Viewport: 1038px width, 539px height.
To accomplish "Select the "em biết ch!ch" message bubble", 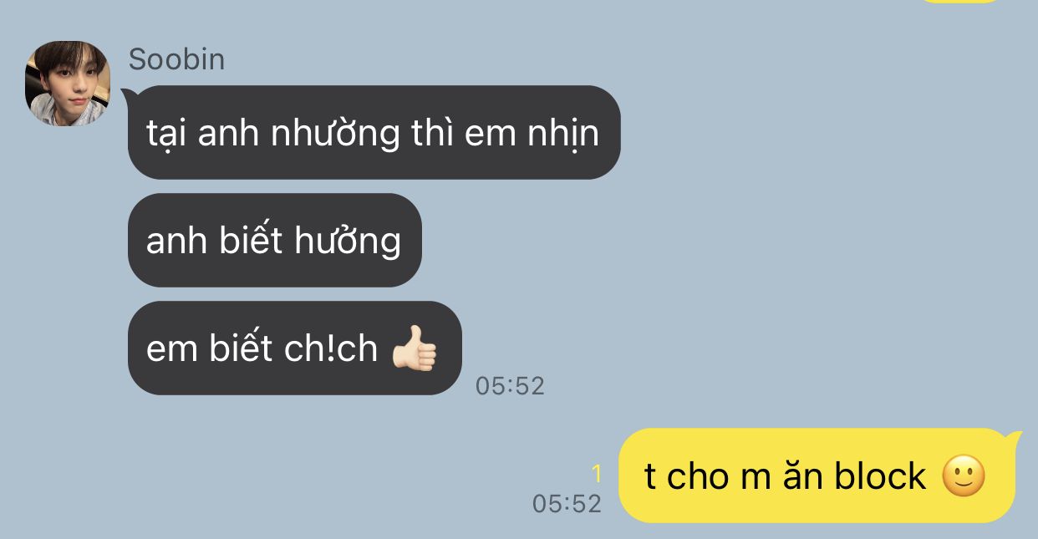I will pos(294,348).
